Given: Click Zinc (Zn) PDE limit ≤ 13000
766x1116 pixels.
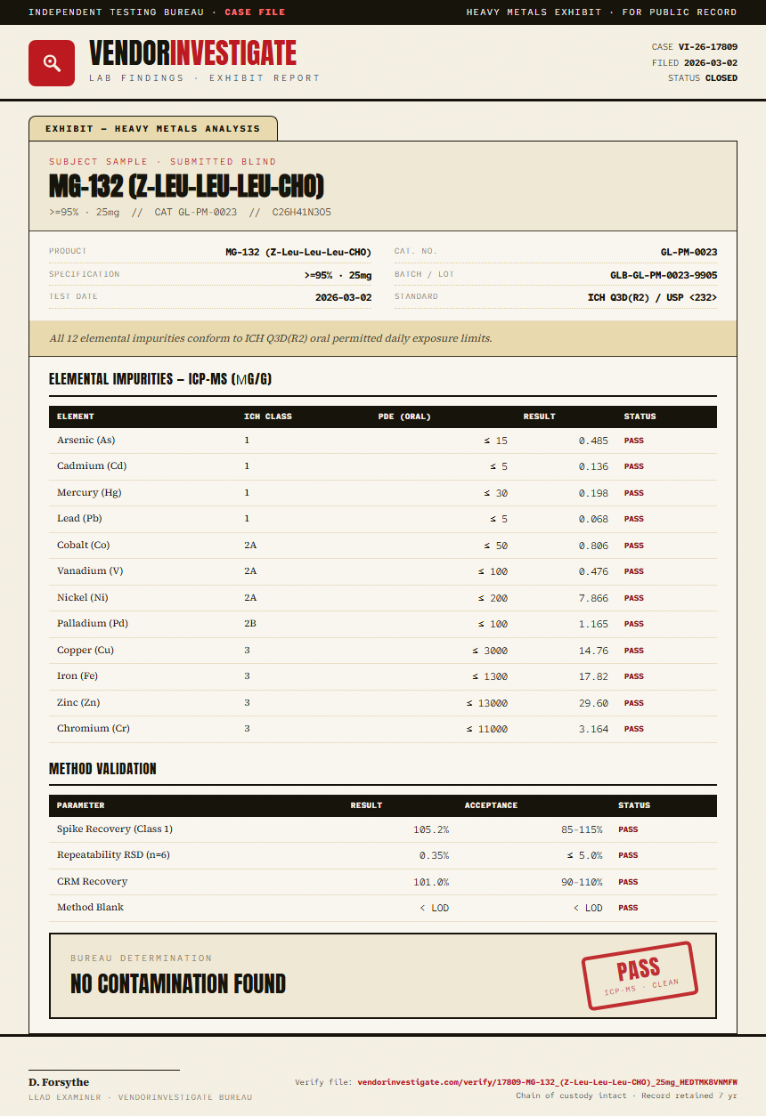Looking at the screenshot, I should point(486,703).
